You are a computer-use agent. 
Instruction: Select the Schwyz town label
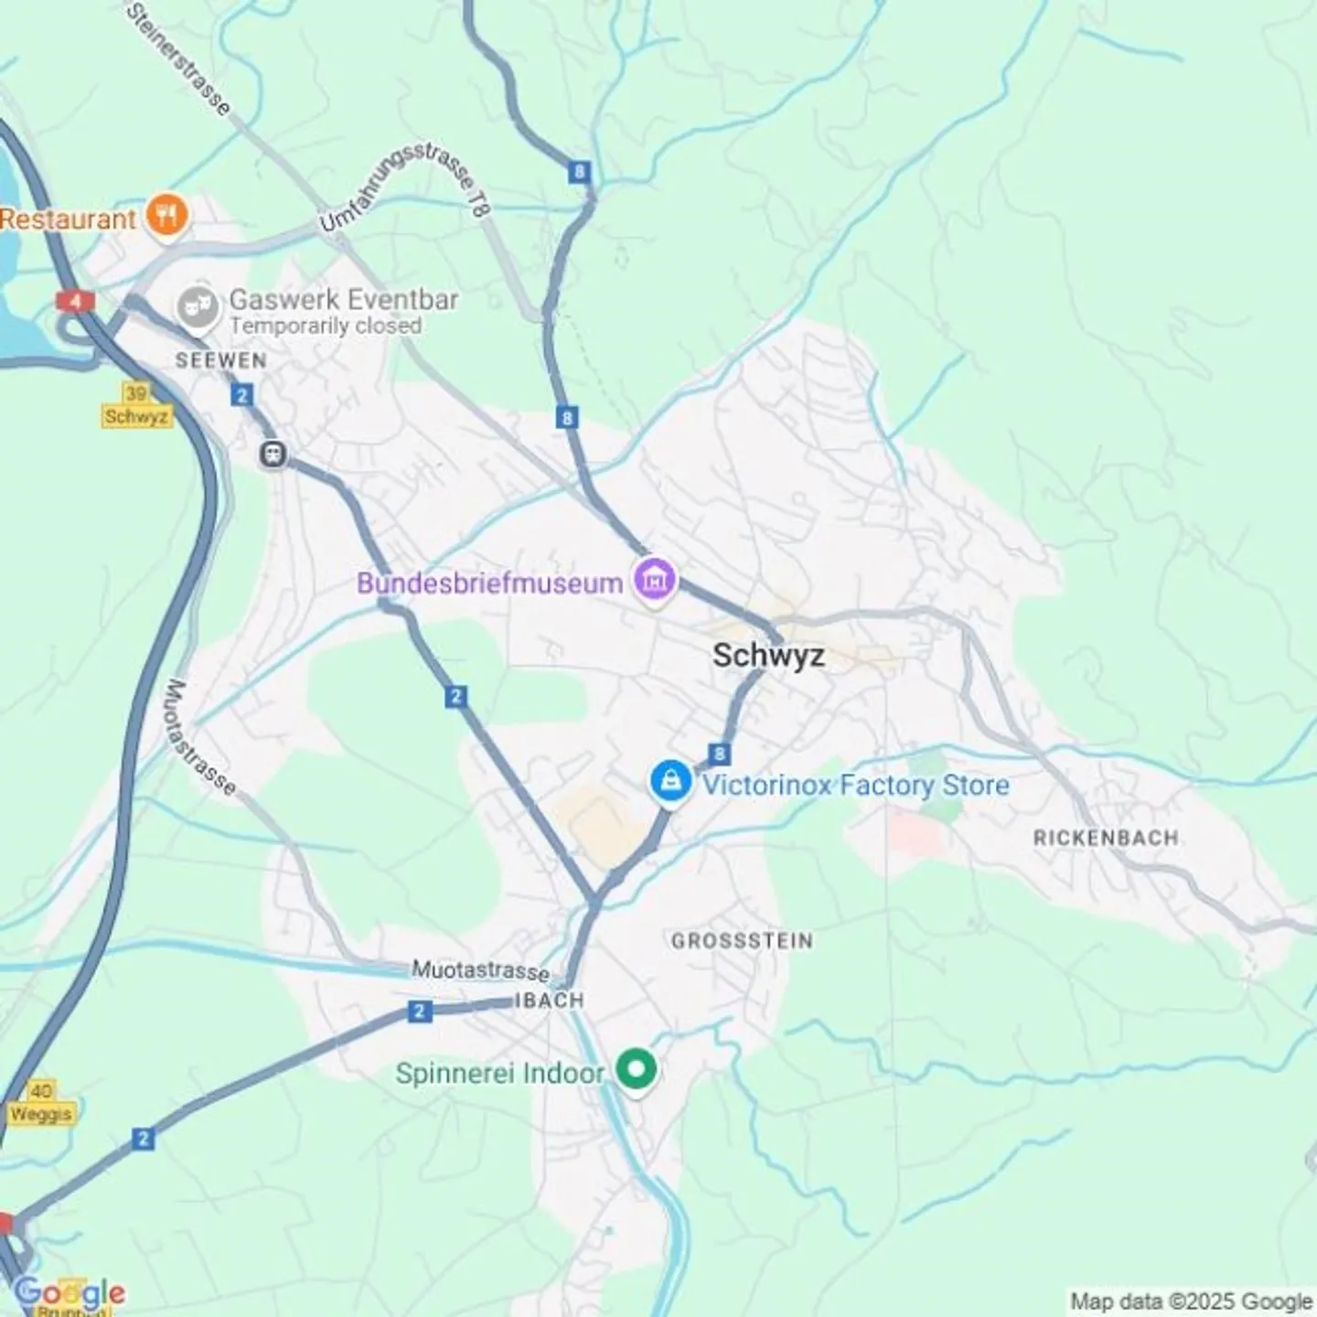click(768, 656)
